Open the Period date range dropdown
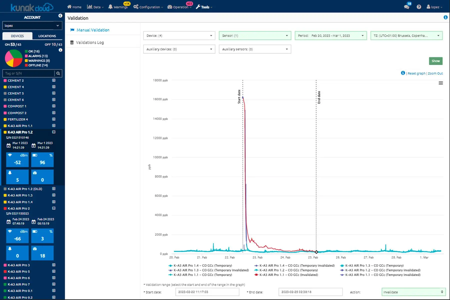This screenshot has height=300, width=450. 331,35
